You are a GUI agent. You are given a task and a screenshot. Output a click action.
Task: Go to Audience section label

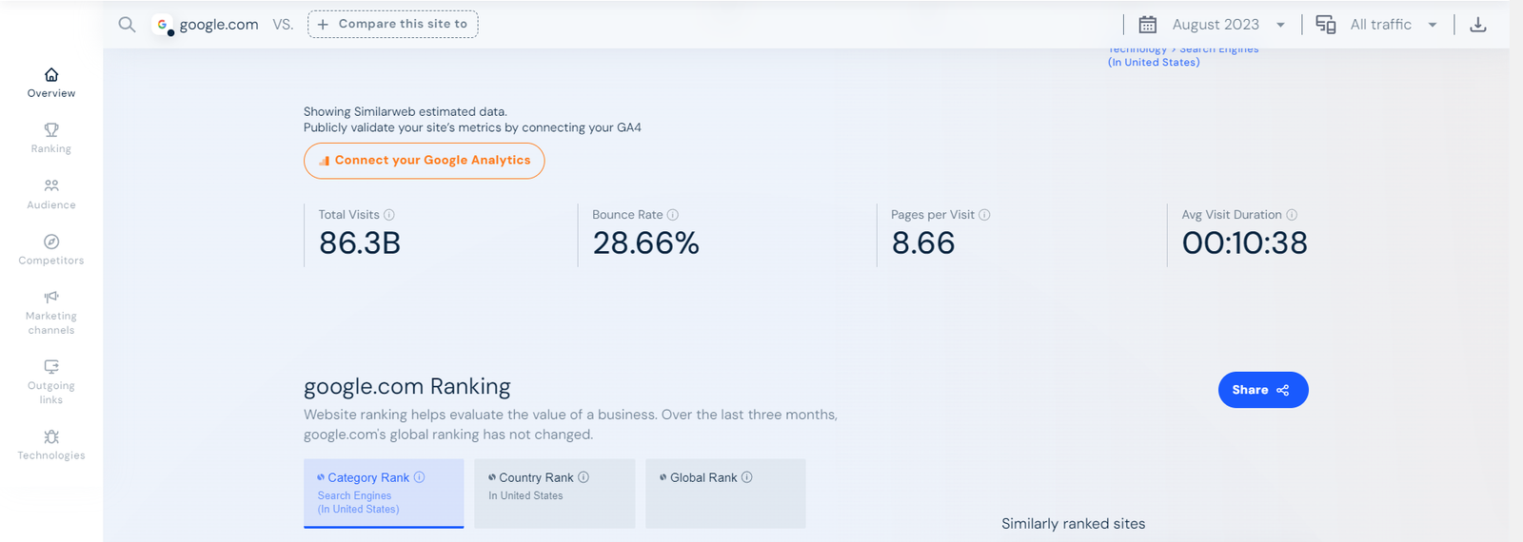click(x=51, y=204)
